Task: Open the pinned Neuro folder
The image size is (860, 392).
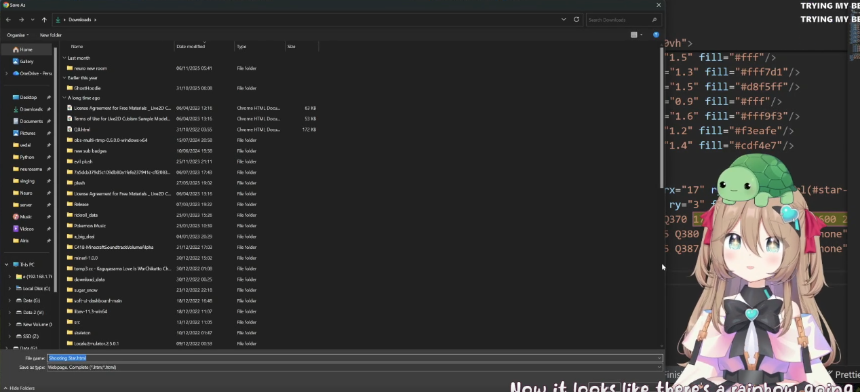Action: (x=26, y=193)
